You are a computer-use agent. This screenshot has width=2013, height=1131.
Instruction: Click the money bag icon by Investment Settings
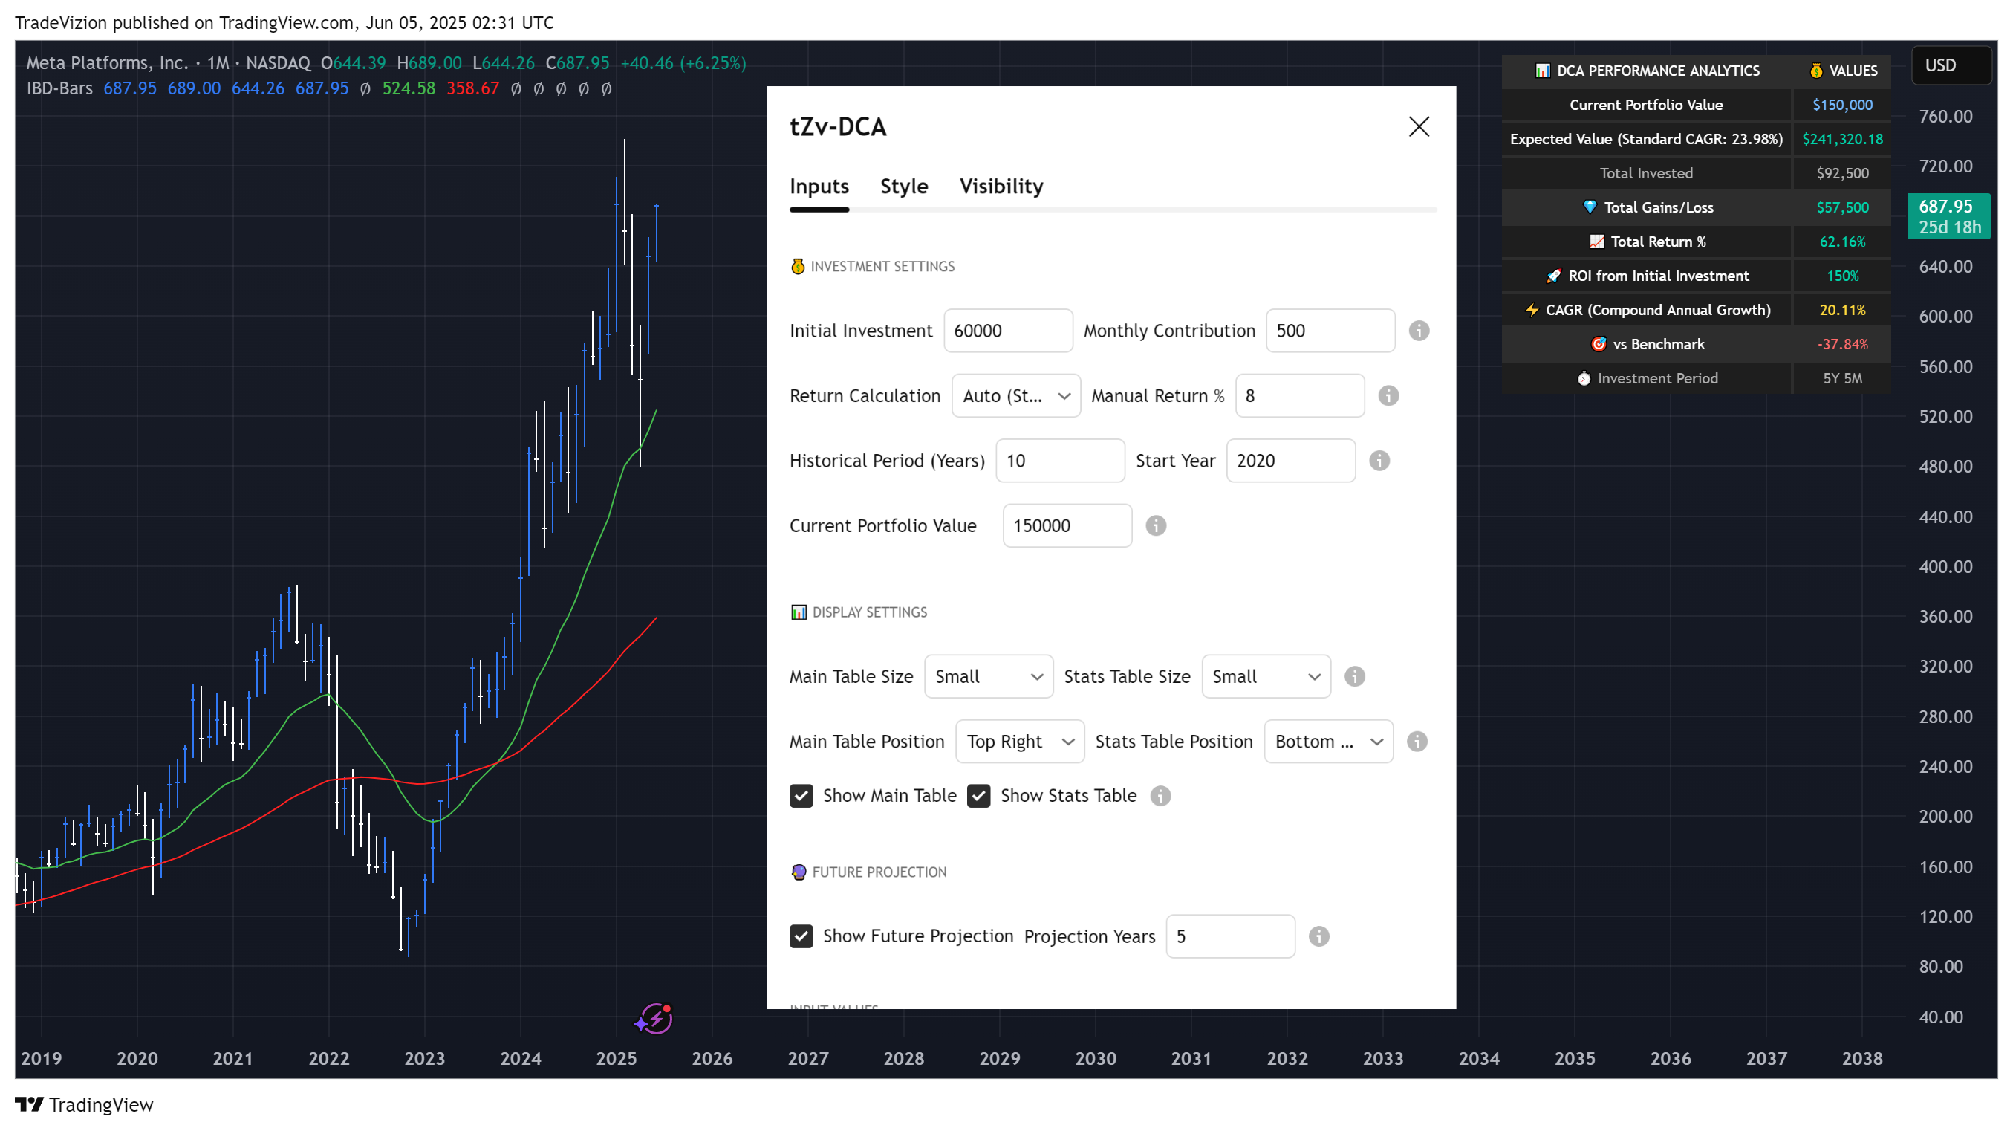point(797,267)
